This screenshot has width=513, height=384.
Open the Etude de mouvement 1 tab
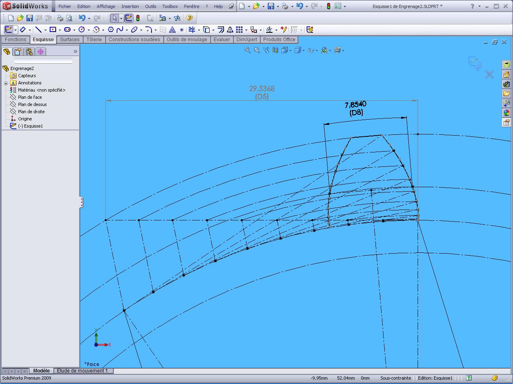coord(82,371)
